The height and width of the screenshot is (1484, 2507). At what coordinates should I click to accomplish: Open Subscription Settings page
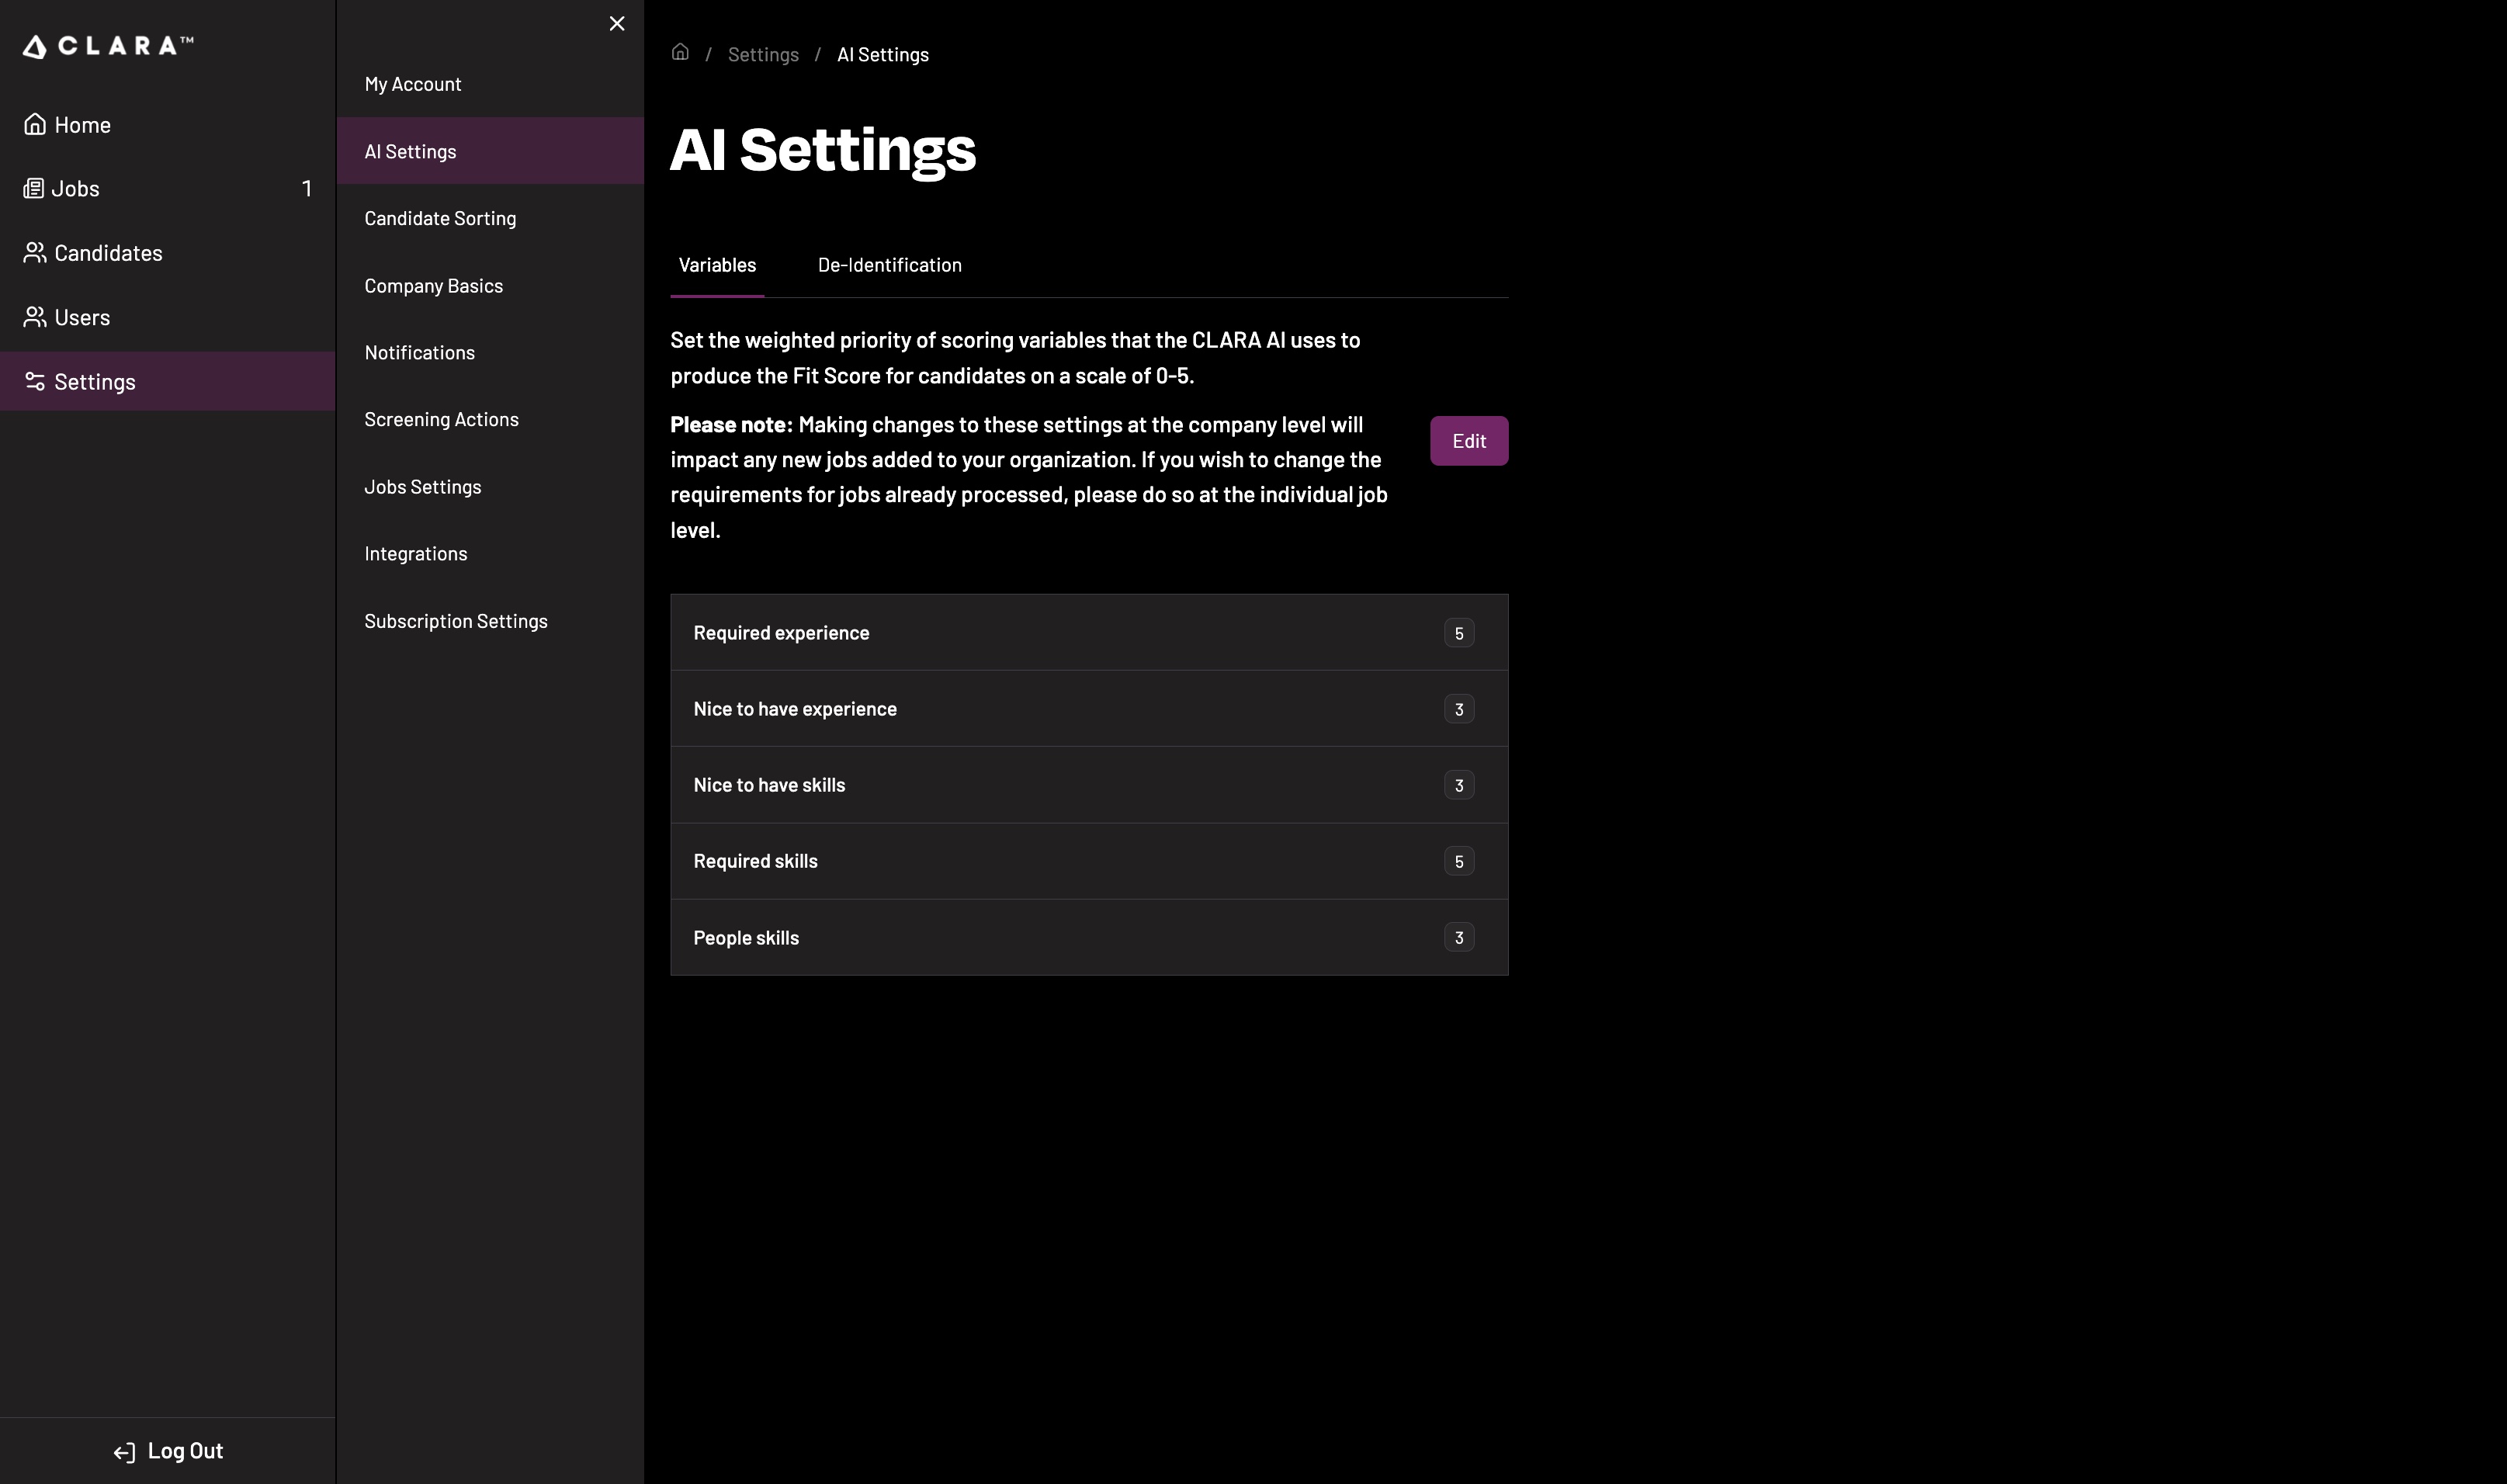(x=455, y=621)
